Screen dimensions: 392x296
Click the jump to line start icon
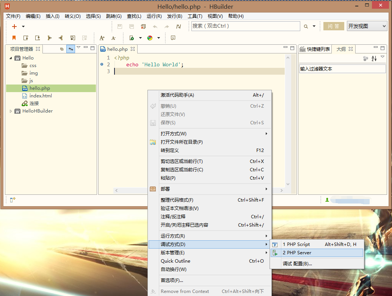click(x=49, y=38)
